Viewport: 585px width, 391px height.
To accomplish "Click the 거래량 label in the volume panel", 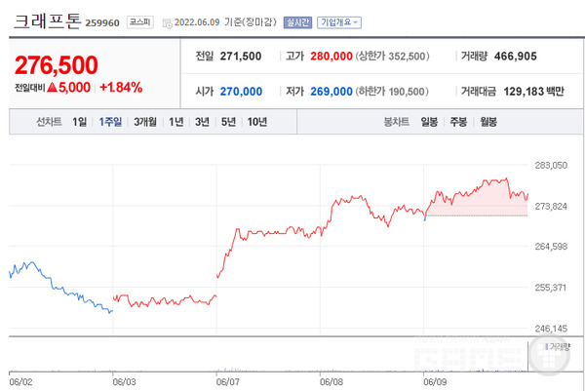I will (558, 345).
